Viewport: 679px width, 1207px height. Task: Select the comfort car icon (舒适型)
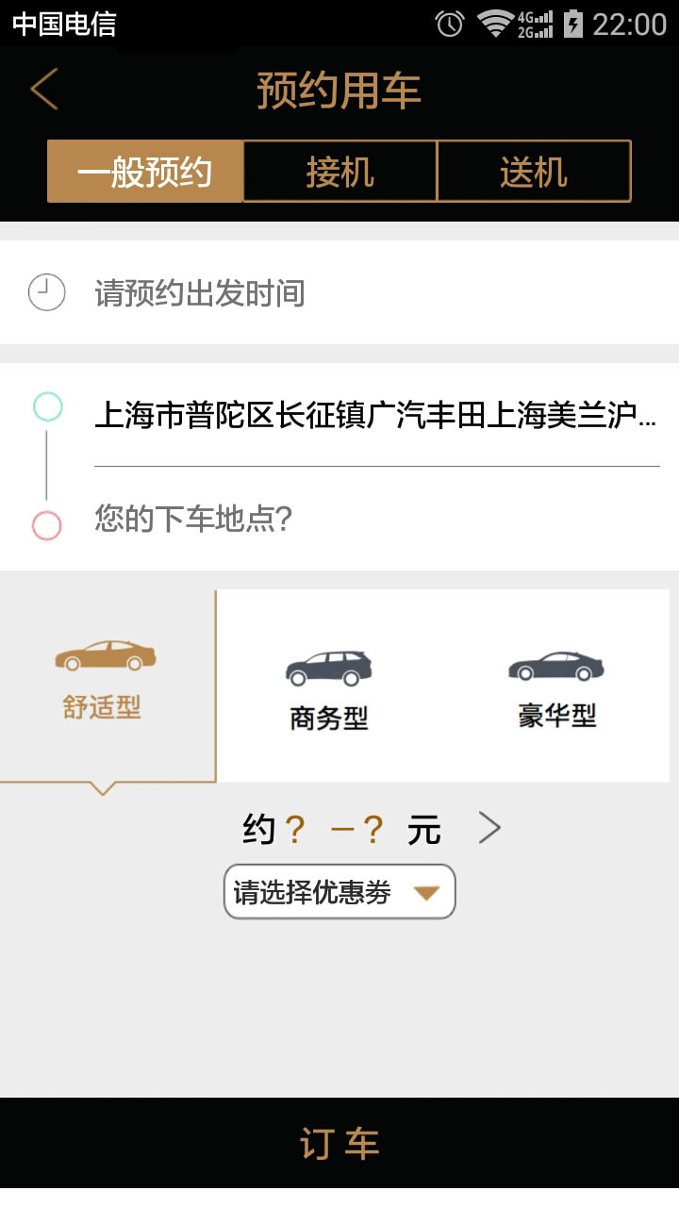(x=106, y=656)
